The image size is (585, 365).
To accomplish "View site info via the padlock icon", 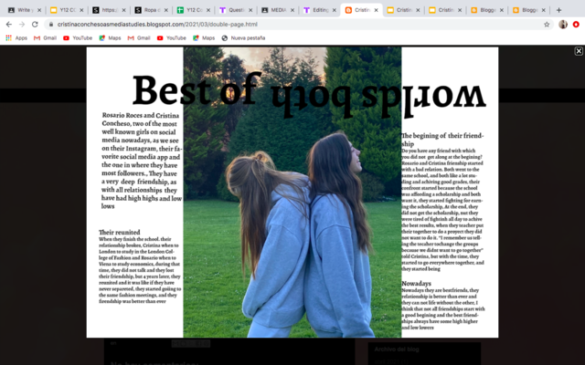I will 51,25.
